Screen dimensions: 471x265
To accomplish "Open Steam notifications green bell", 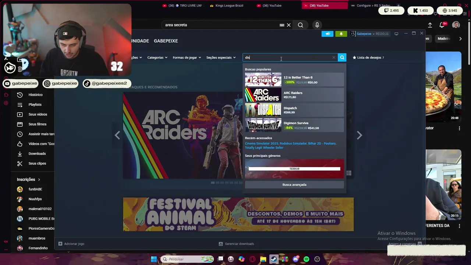I will [x=341, y=34].
